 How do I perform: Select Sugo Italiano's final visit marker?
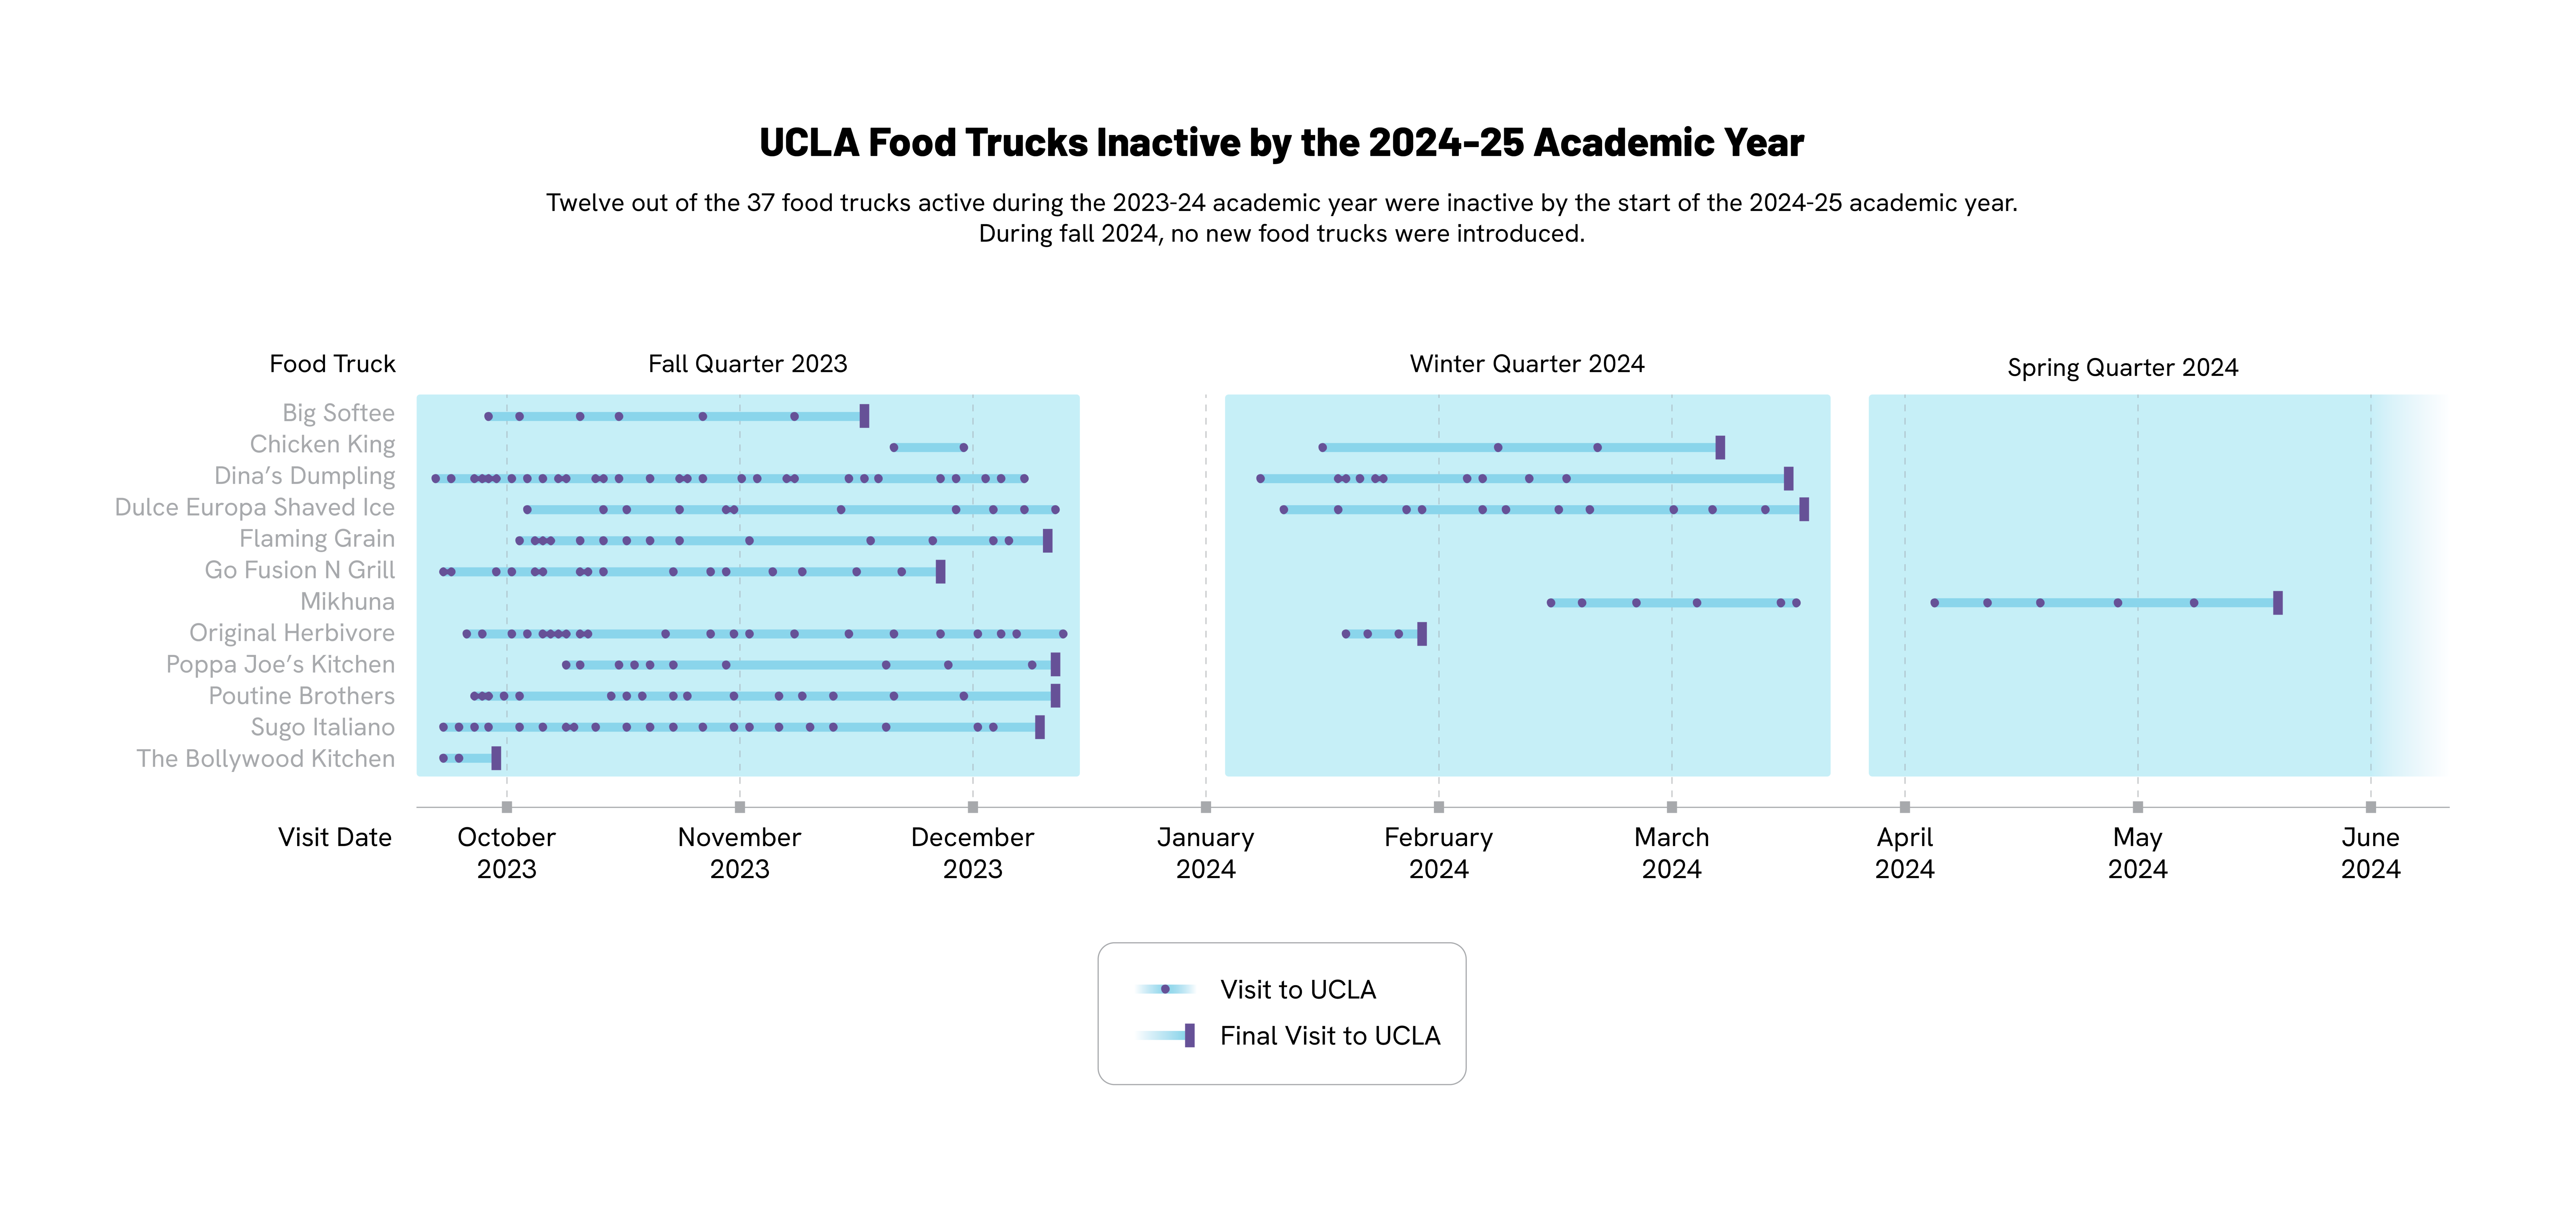point(1040,727)
